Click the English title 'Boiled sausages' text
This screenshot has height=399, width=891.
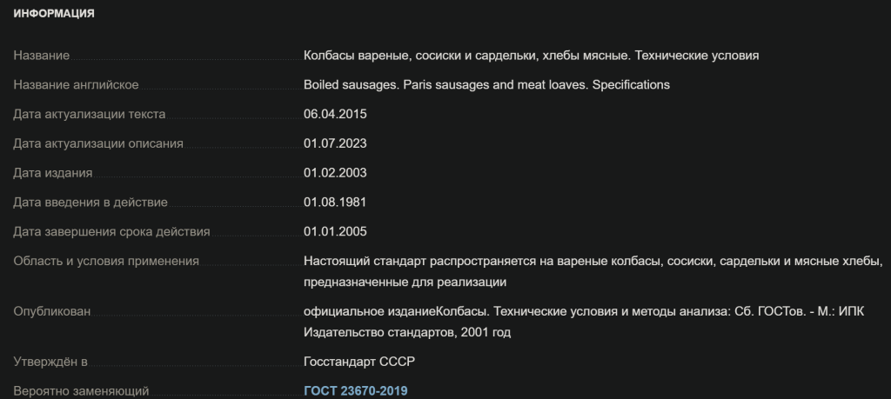486,85
